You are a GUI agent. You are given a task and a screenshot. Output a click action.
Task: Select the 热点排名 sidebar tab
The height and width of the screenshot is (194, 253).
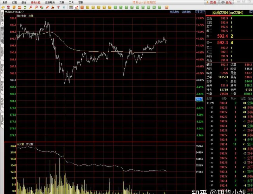click(x=2, y=104)
